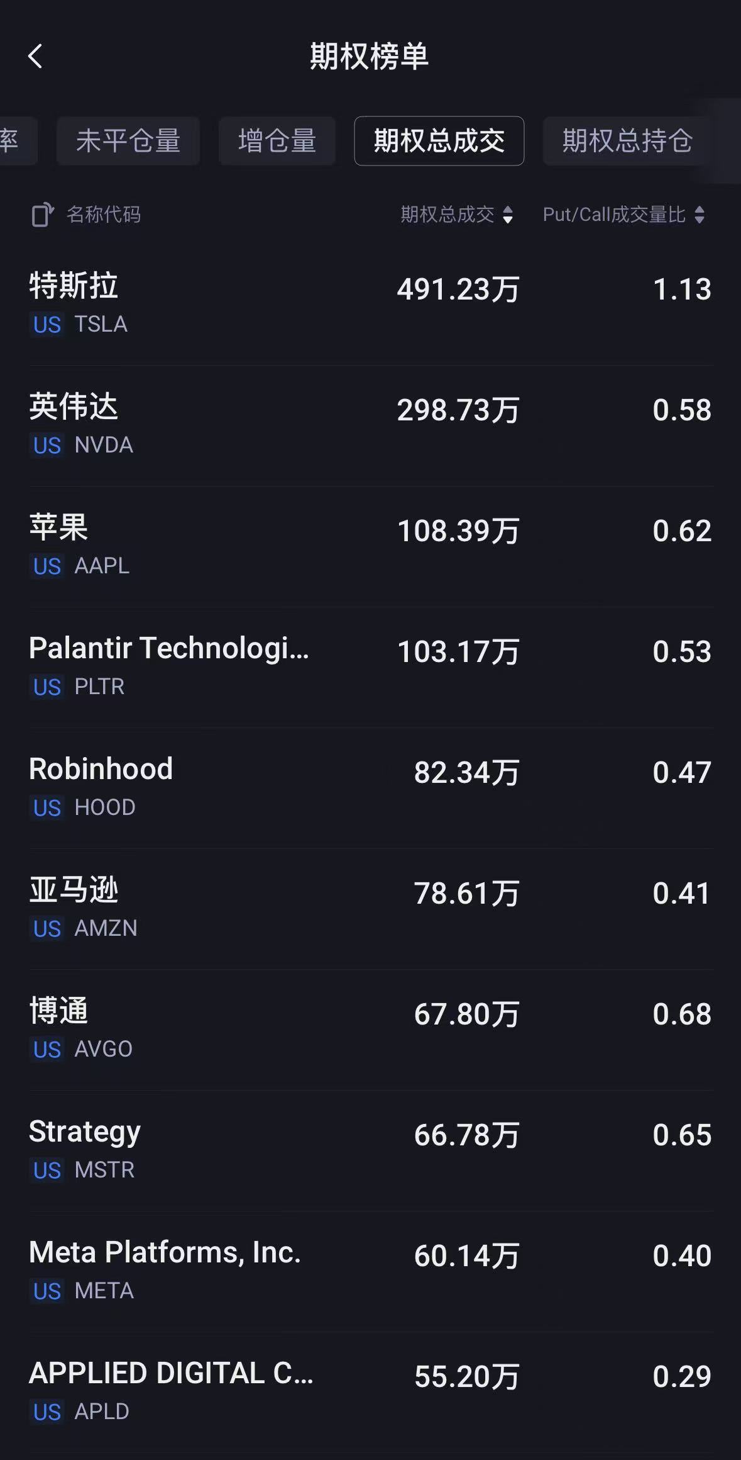
Task: Open 亚马逊 AMZN row
Action: click(x=371, y=909)
